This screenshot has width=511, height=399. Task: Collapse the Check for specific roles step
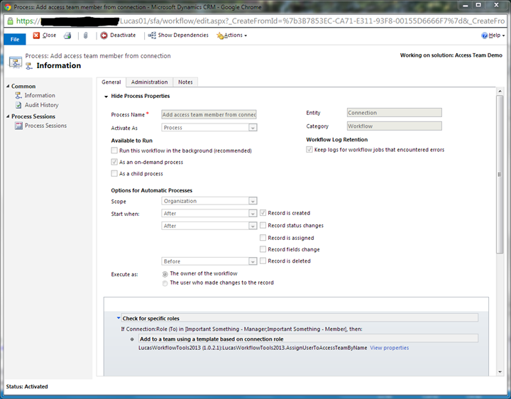(119, 318)
